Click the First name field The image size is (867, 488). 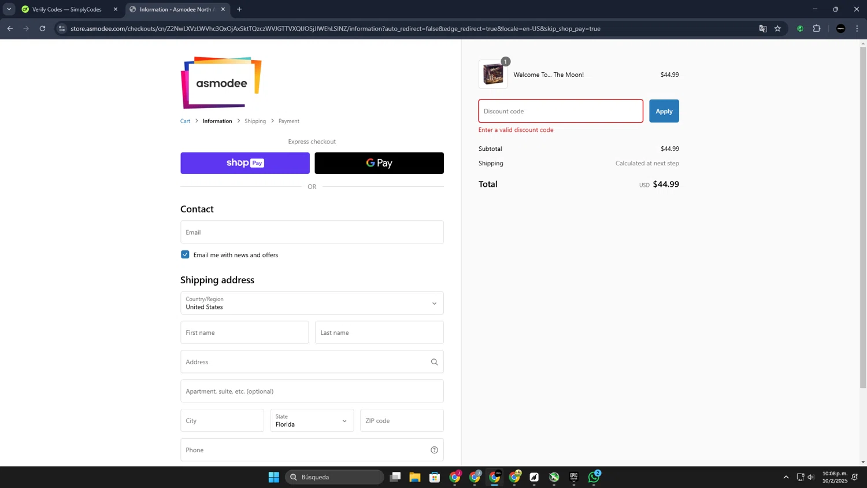(x=244, y=332)
